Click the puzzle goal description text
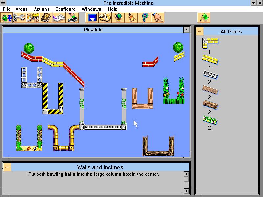Image resolution: width=263 pixels, height=197 pixels. (94, 174)
